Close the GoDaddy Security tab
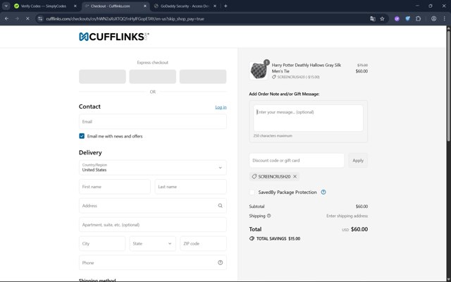This screenshot has height=282, width=451. click(214, 6)
